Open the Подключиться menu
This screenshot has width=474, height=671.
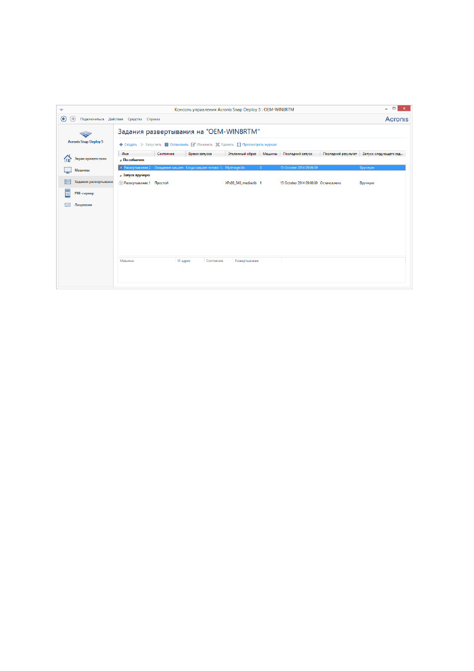coord(92,119)
